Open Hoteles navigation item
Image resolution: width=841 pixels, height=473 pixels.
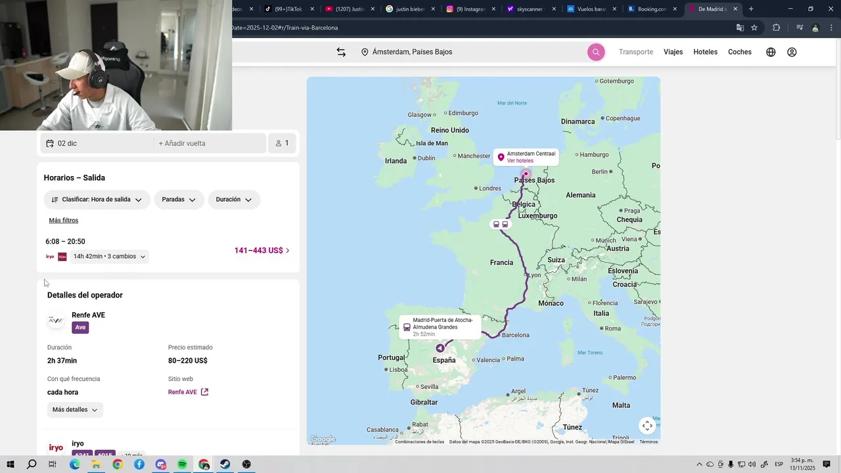pos(706,52)
